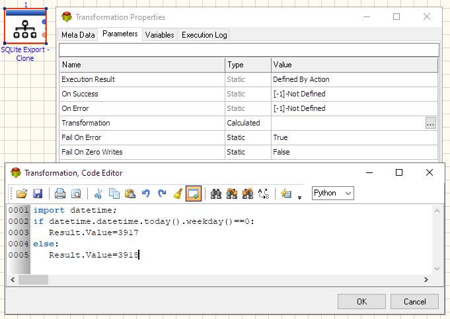Click the vertical scrollbar down arrow
Image resolution: width=450 pixels, height=319 pixels.
pos(437,269)
